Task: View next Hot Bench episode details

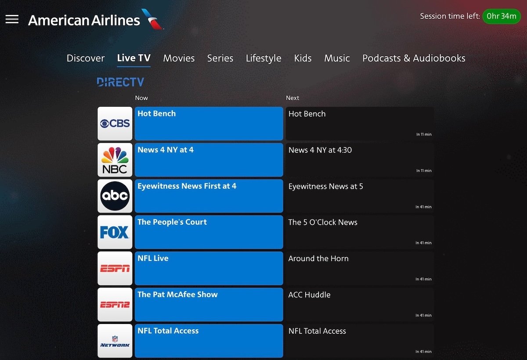Action: point(360,124)
